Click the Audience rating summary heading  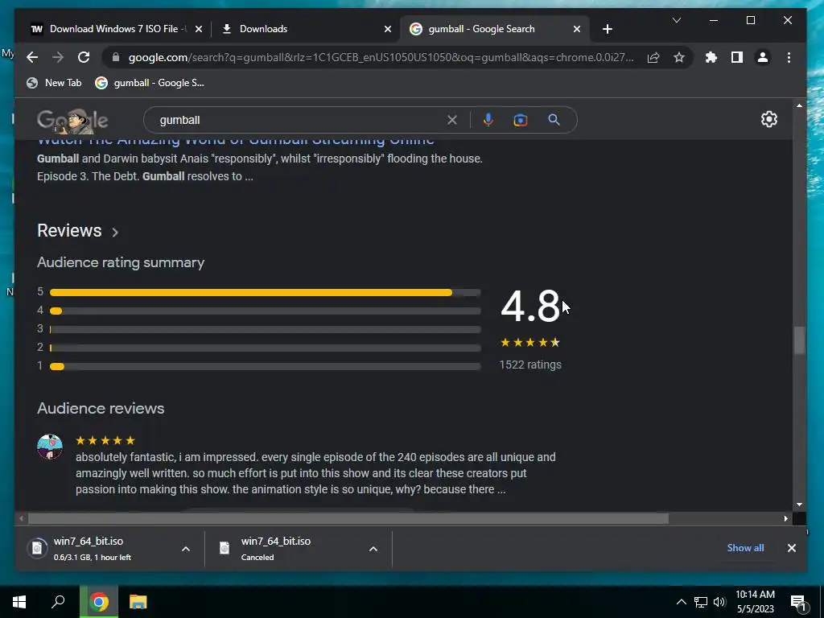click(121, 262)
